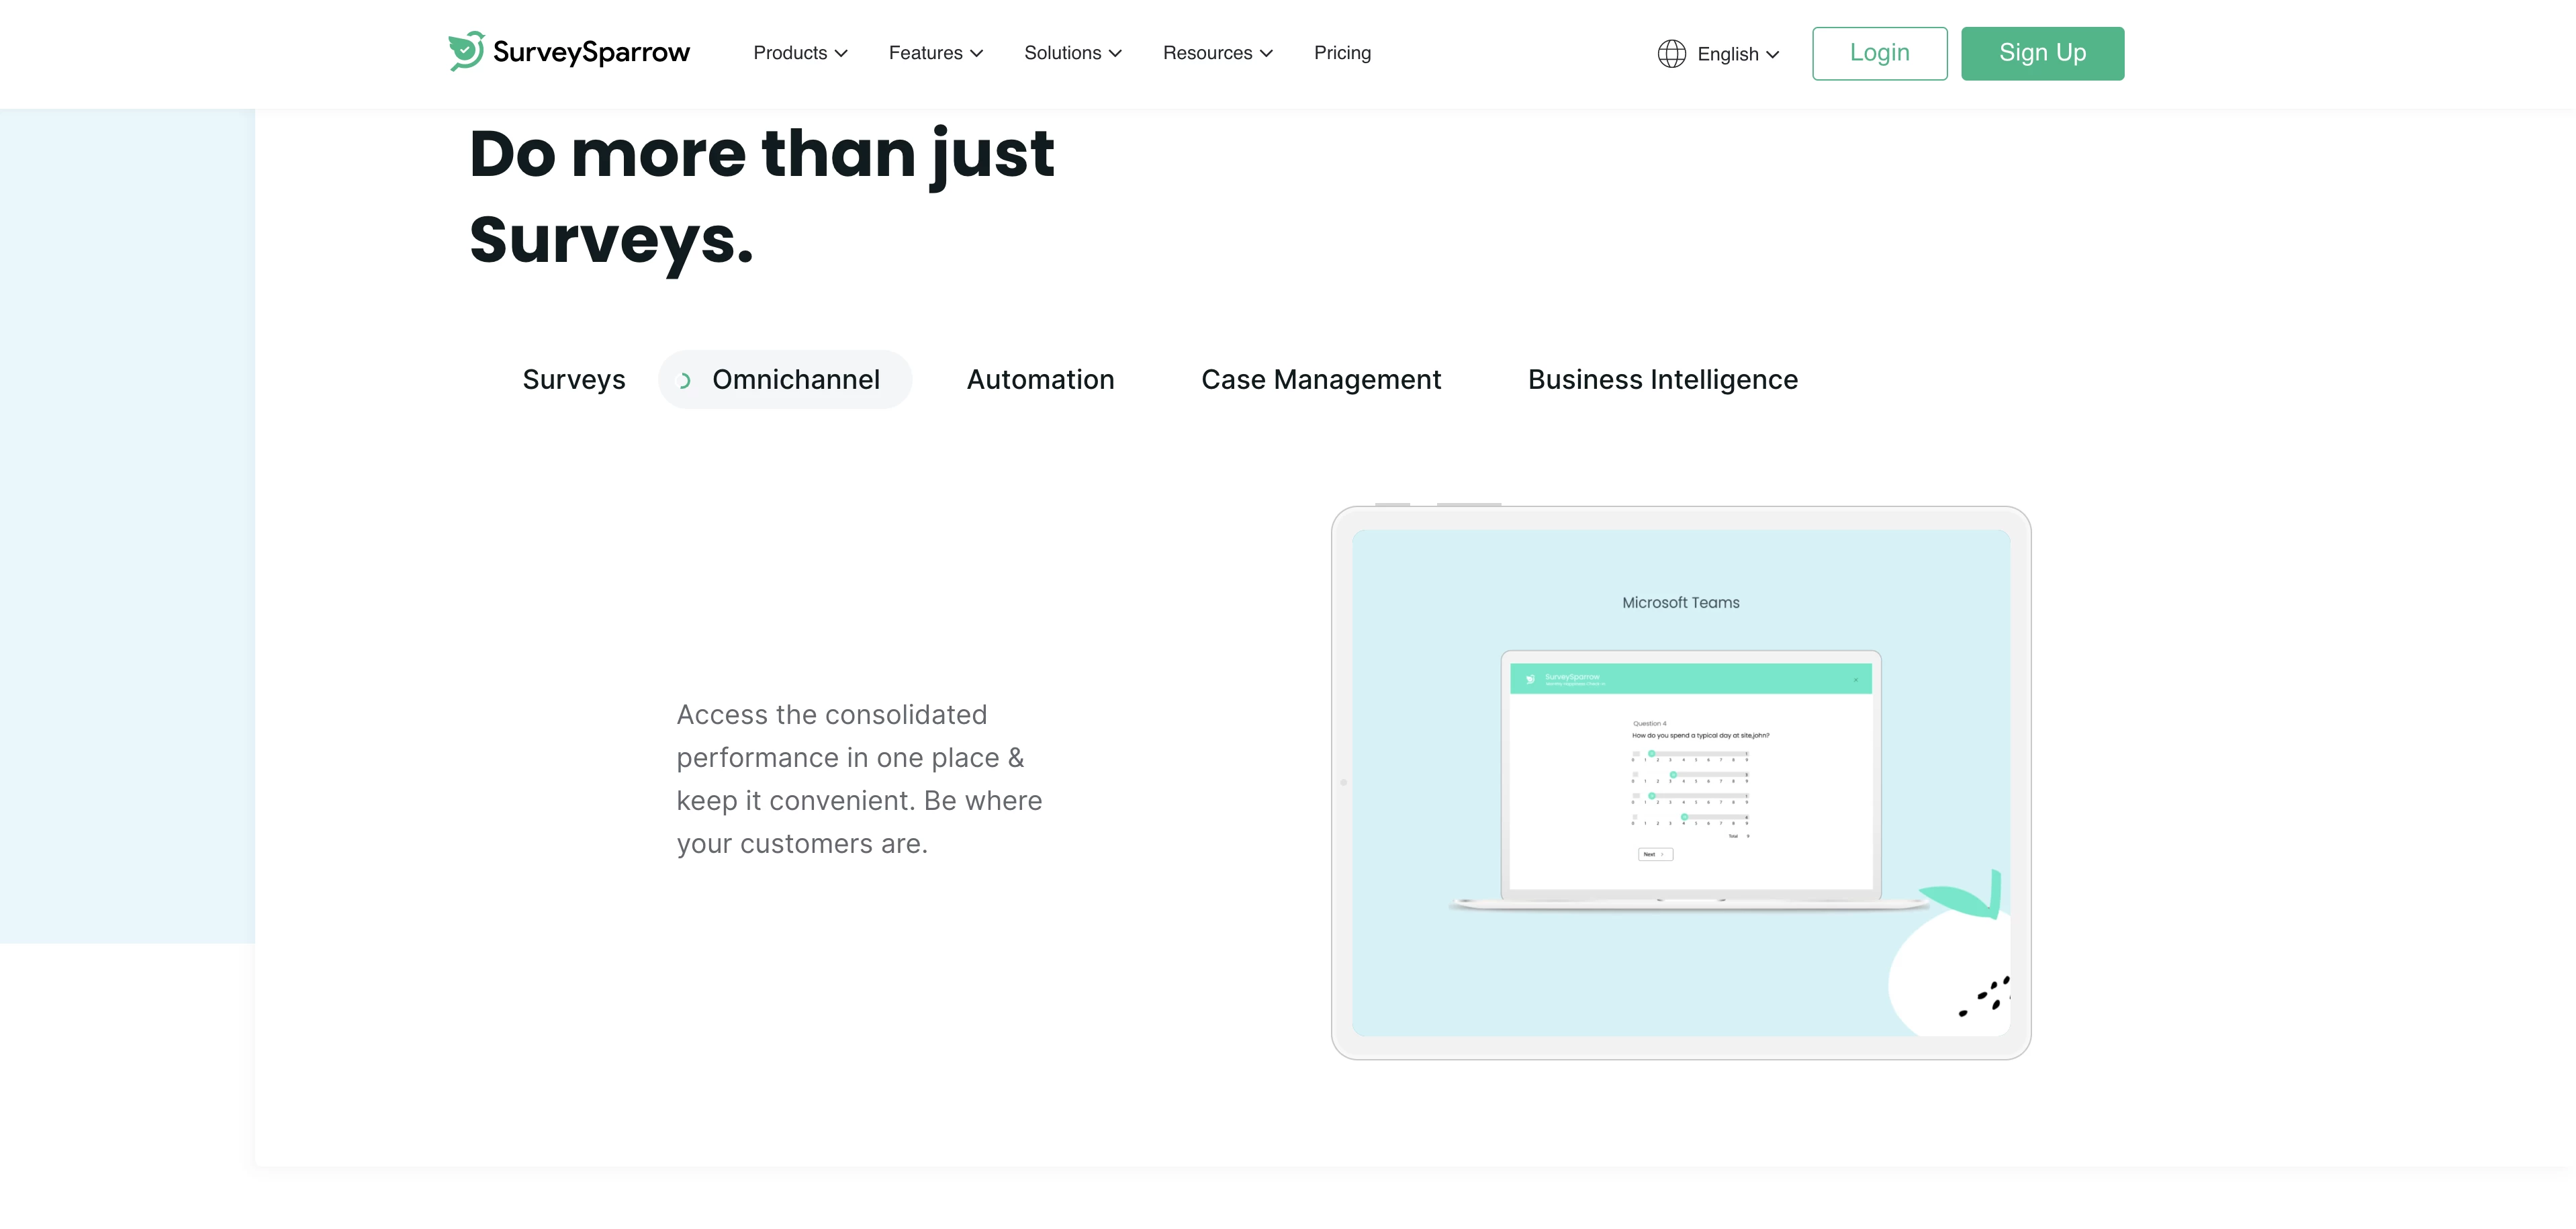Select the Surveys tab option
The width and height of the screenshot is (2576, 1229).
click(x=573, y=379)
